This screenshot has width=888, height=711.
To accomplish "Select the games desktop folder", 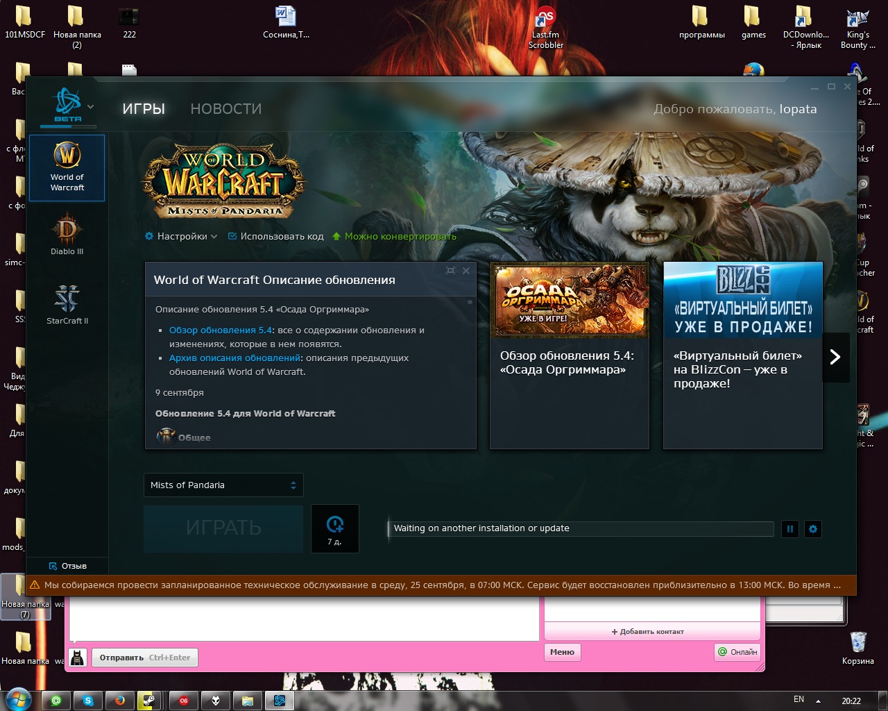I will tap(753, 22).
